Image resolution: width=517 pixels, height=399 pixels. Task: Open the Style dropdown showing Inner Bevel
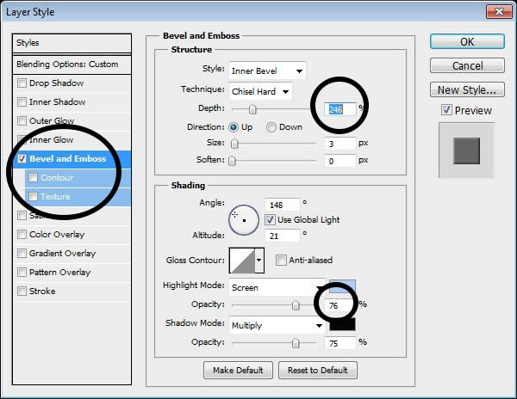[267, 71]
